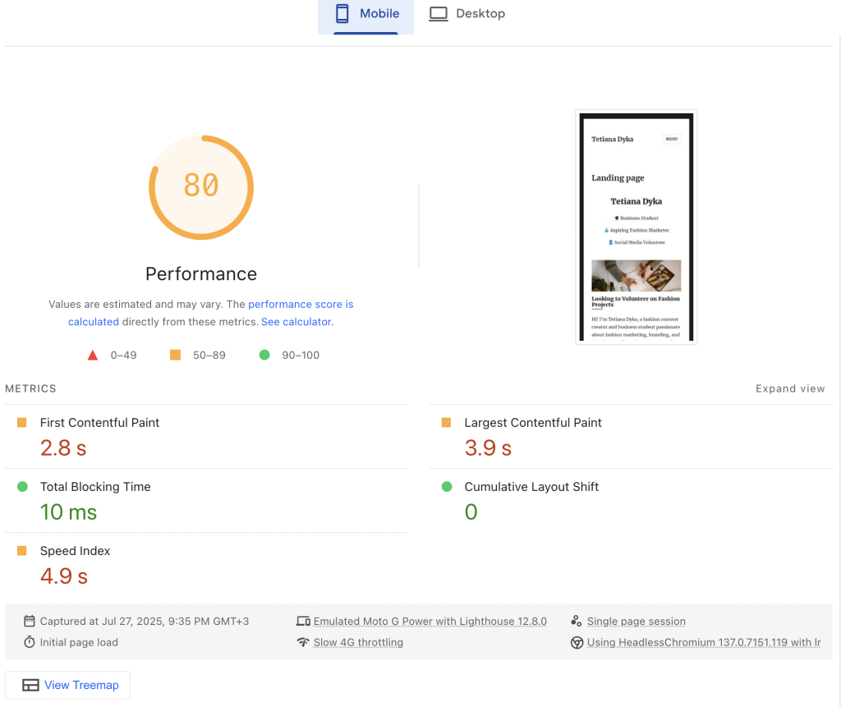Click the red triangle 0–49 legend marker
This screenshot has width=841, height=707.
93,356
